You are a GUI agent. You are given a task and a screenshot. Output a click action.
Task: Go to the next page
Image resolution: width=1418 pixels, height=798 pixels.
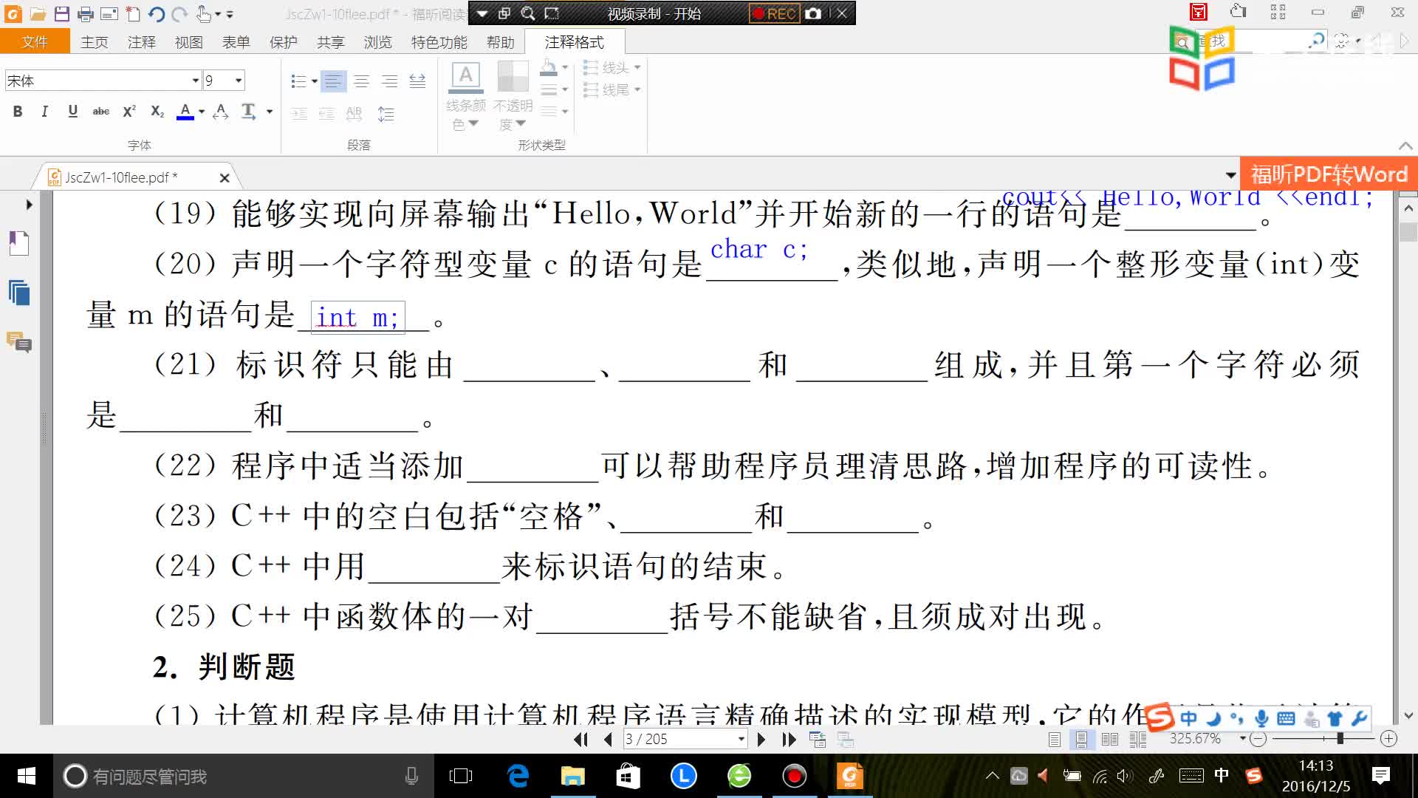(x=761, y=739)
